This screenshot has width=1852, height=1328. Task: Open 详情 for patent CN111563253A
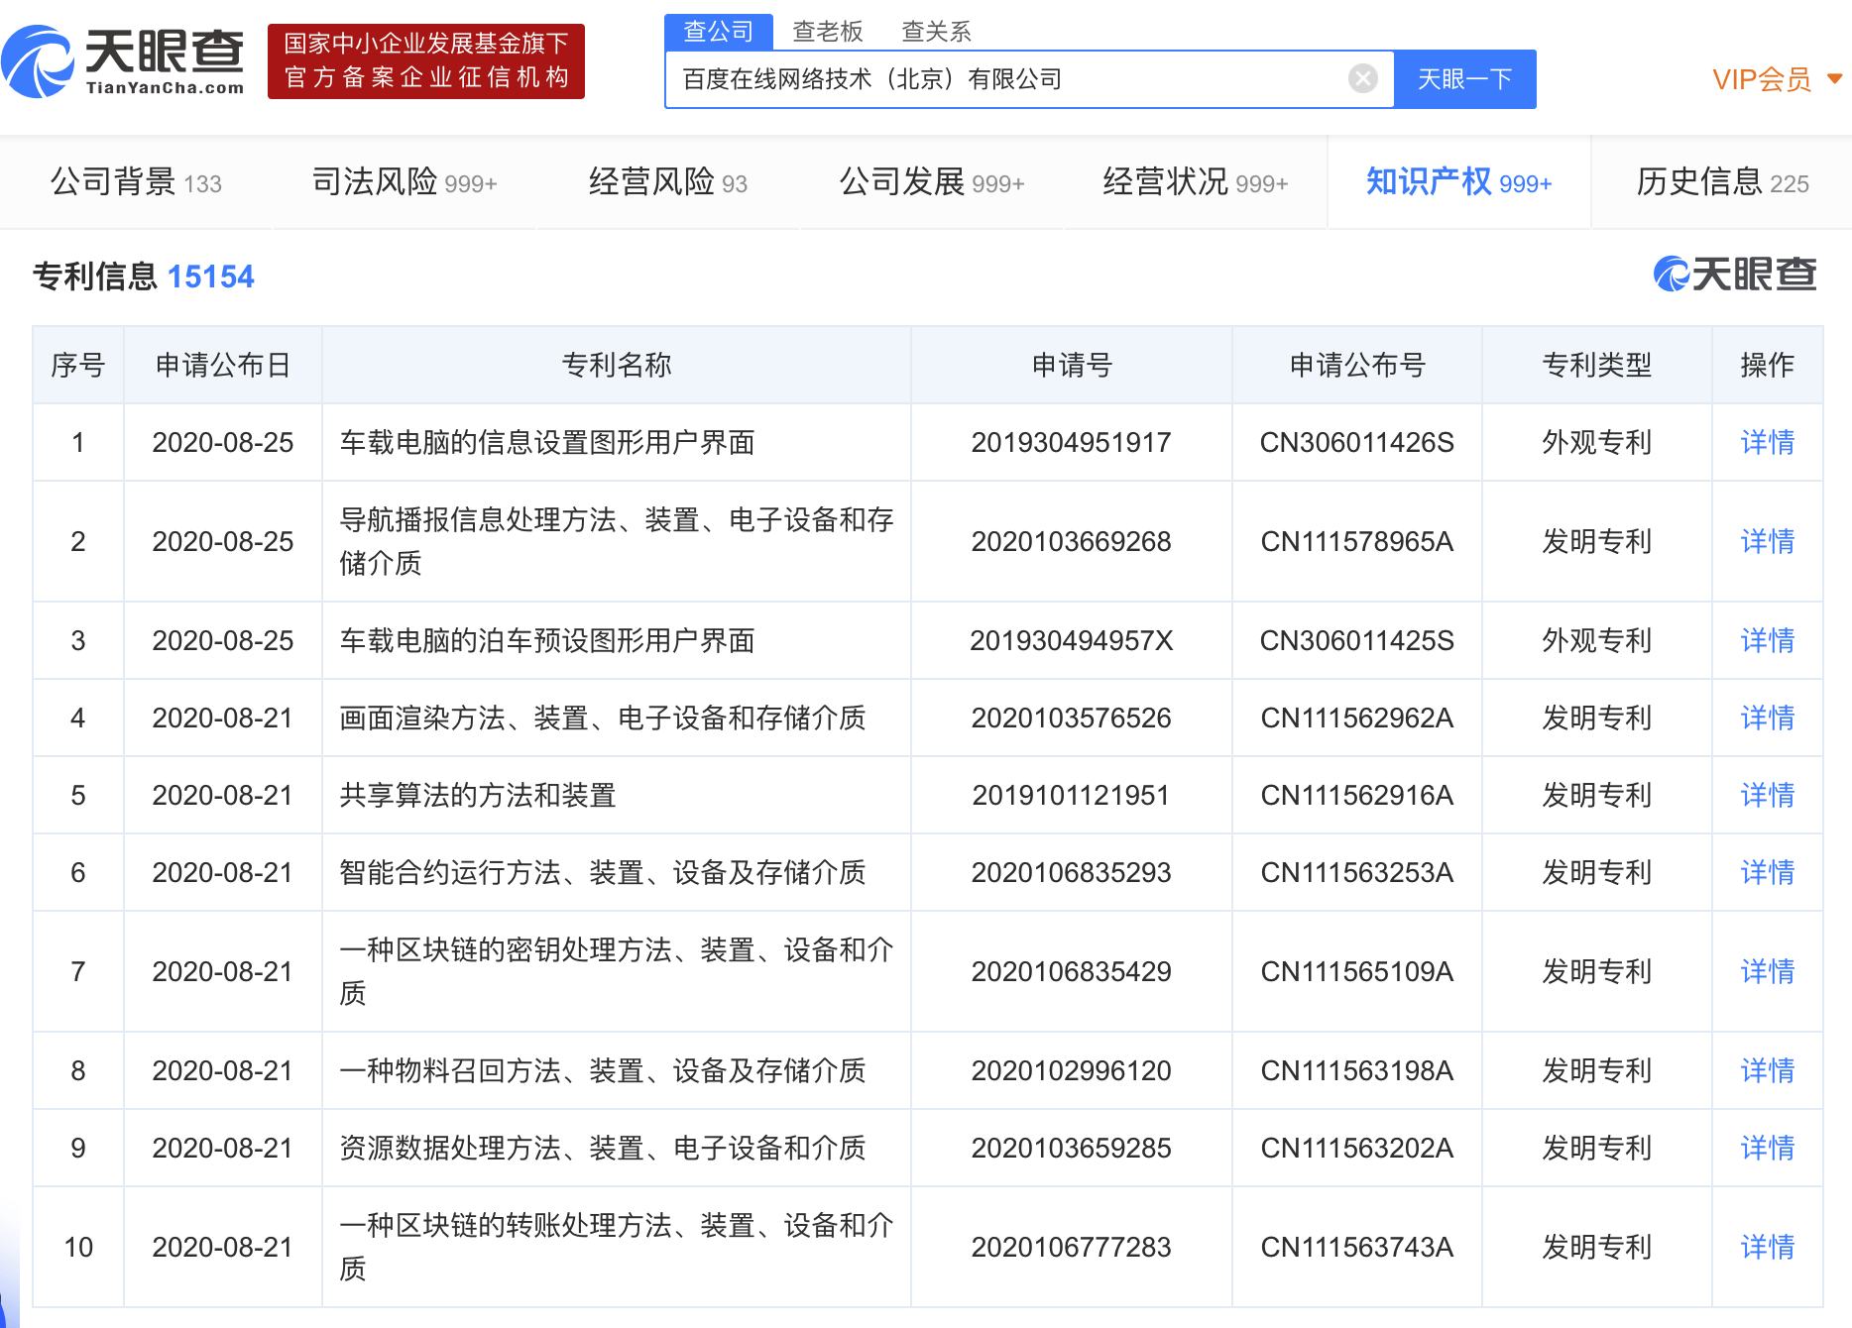[x=1767, y=872]
